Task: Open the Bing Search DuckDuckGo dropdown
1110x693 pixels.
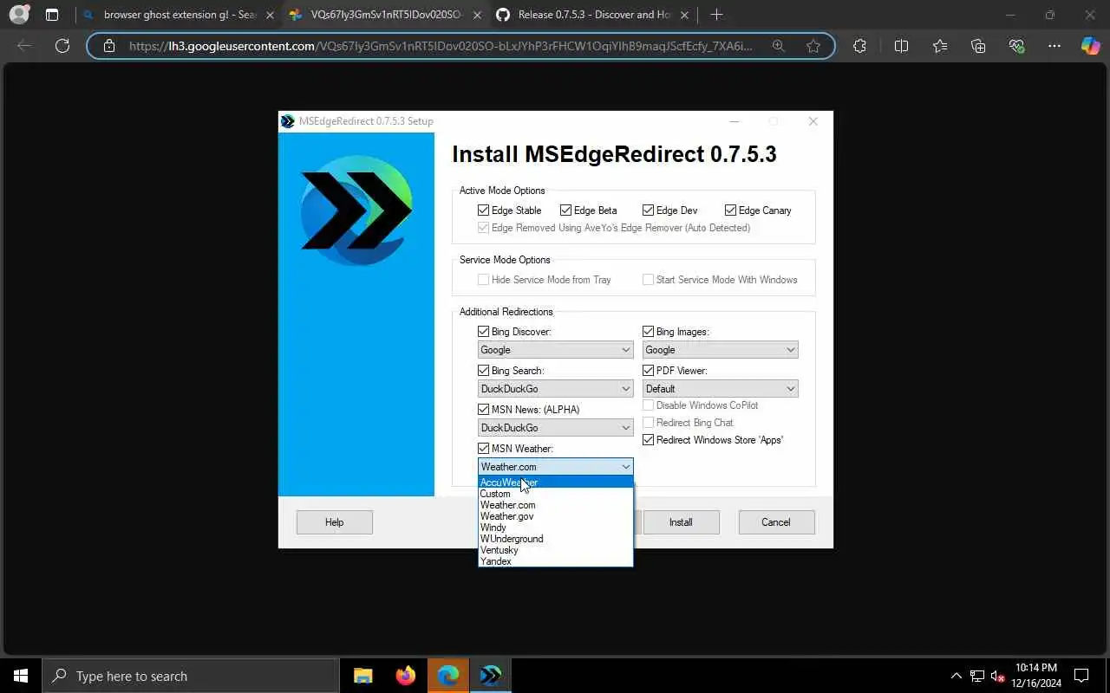Action: point(555,389)
